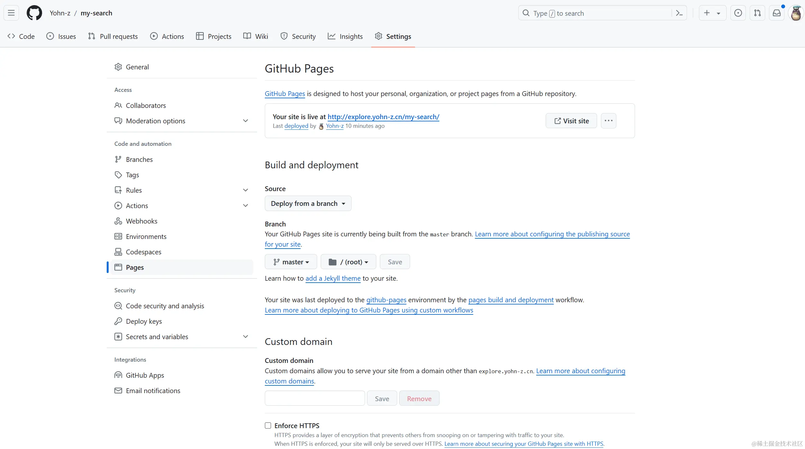Screen dimensions: 805x449
Task: Click the user avatar in top right
Action: point(796,13)
